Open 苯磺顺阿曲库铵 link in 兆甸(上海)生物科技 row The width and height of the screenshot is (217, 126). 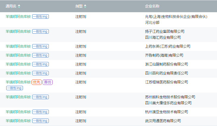point(18,17)
